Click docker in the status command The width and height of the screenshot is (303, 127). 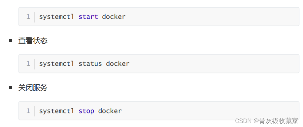118,64
